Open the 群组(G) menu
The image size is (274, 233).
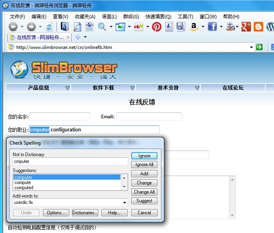(x=131, y=17)
